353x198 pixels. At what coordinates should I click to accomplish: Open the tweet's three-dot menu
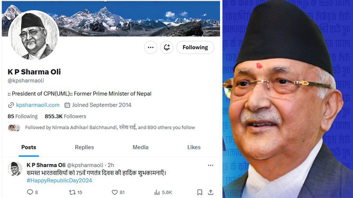pyautogui.click(x=211, y=165)
